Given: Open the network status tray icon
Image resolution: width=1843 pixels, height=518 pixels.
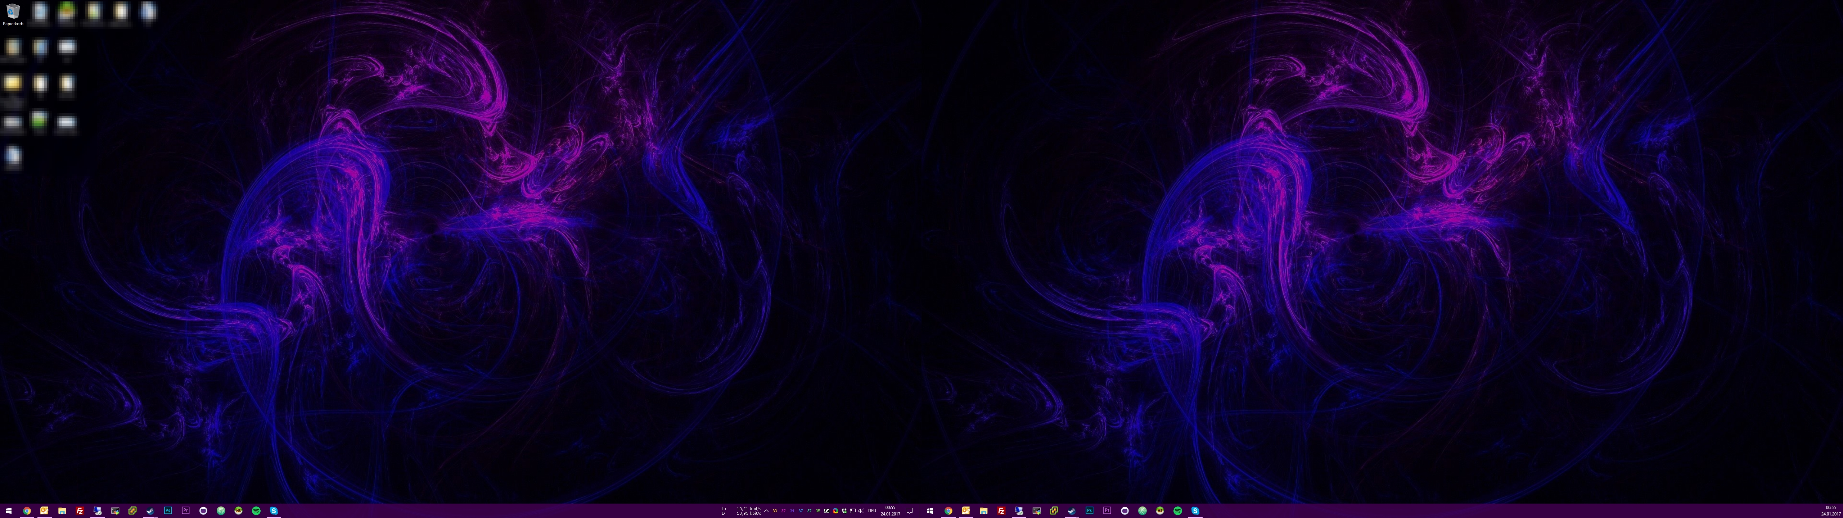Looking at the screenshot, I should (853, 511).
